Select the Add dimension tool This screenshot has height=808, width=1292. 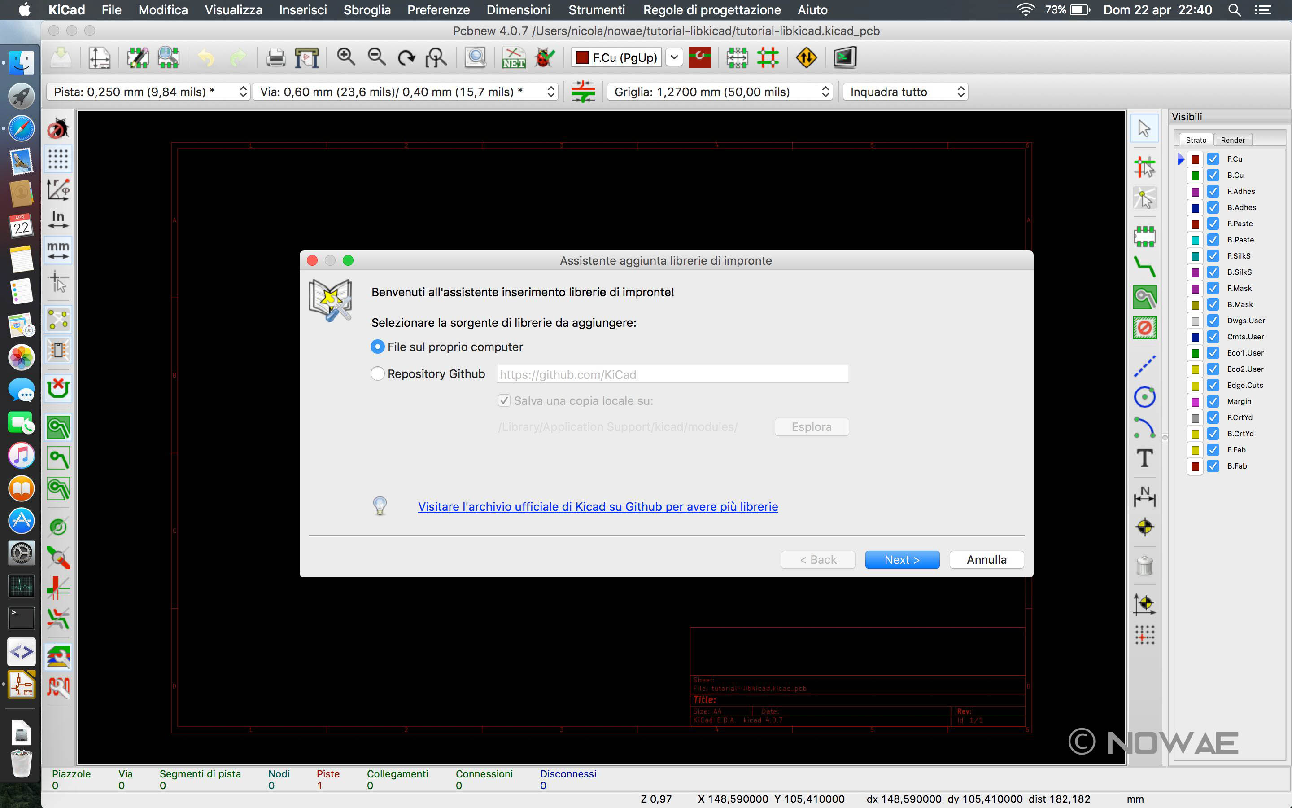pos(1144,496)
